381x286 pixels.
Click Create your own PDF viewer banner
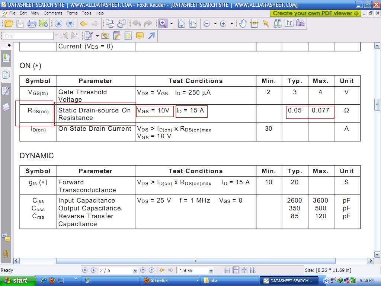coord(316,13)
